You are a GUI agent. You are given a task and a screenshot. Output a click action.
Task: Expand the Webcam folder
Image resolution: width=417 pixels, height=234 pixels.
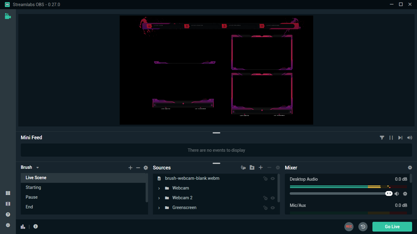[x=159, y=188]
